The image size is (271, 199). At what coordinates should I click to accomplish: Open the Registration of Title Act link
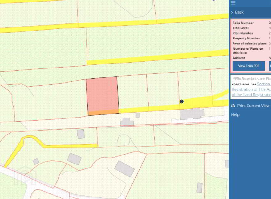tap(251, 89)
